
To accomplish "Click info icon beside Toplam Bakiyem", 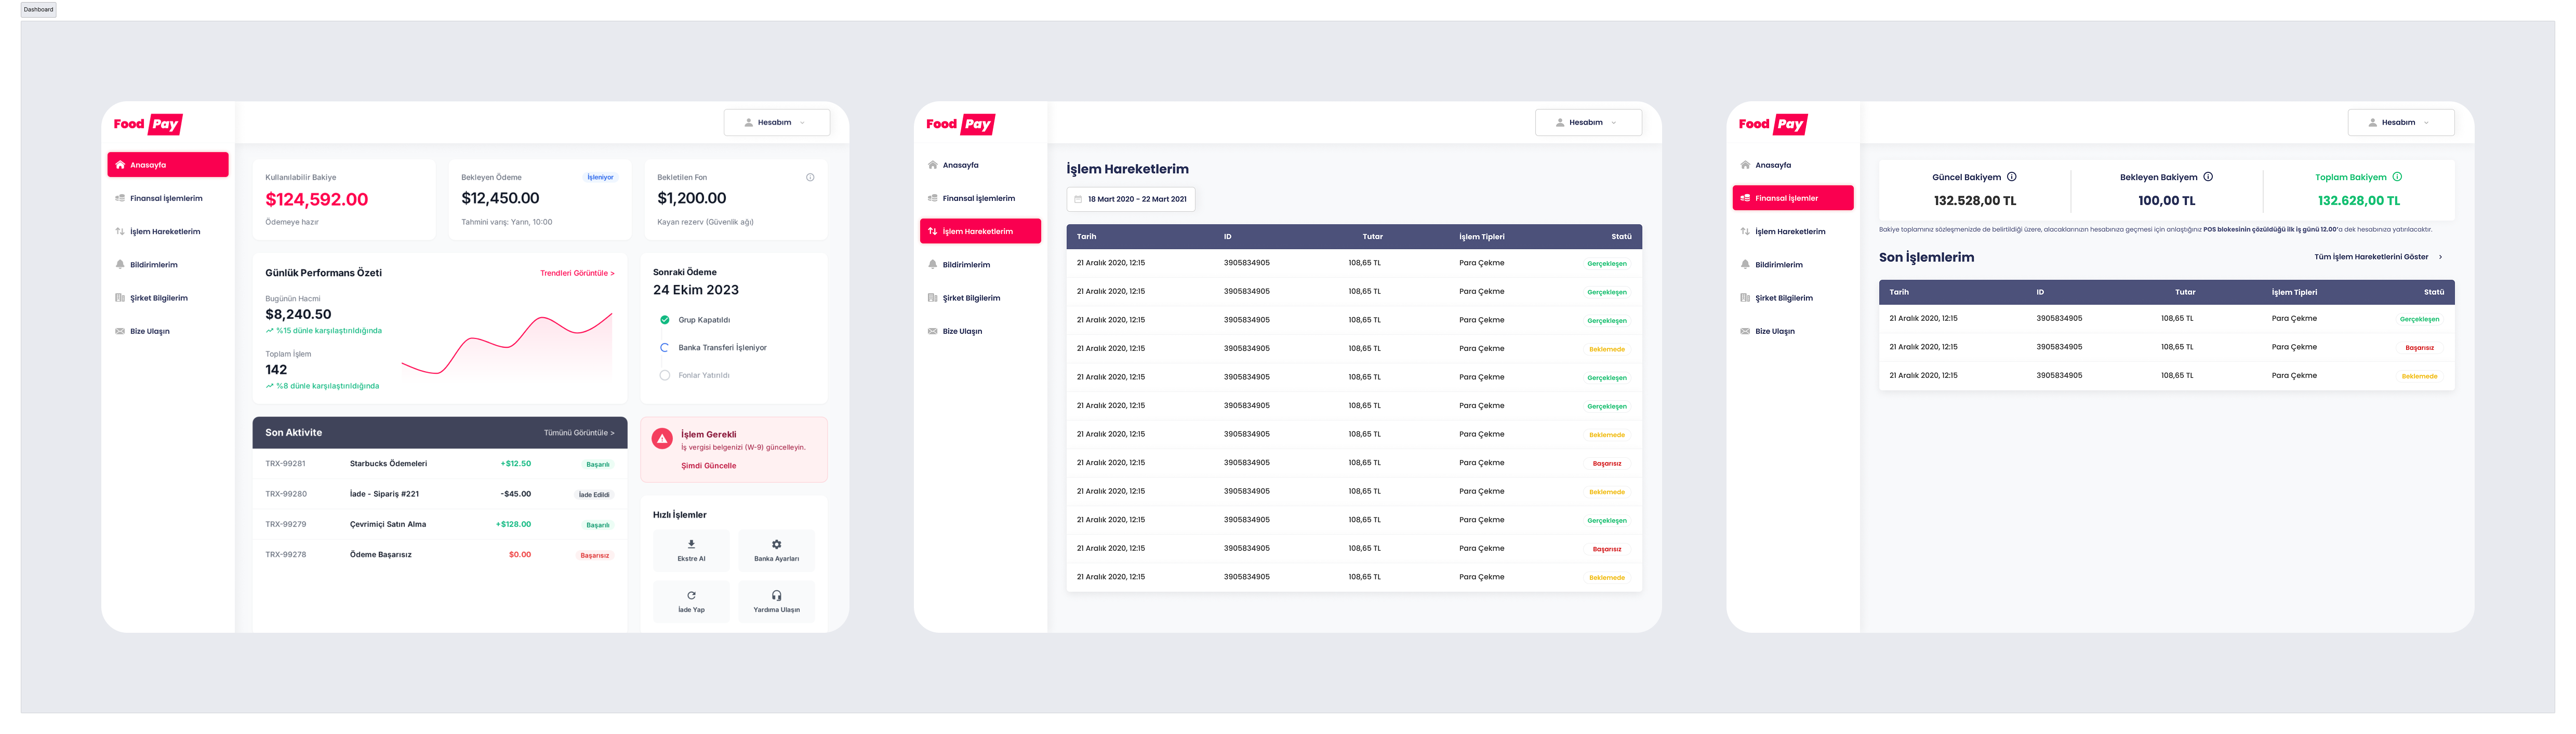I will click(x=2397, y=177).
